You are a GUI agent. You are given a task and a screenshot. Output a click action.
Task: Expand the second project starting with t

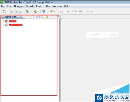coord(3,25)
